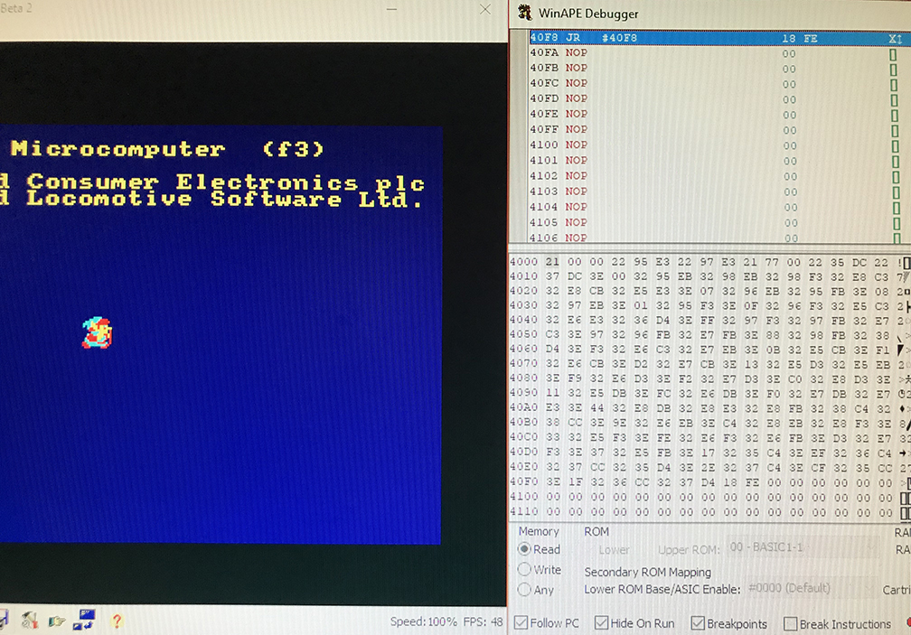Click memory dump row address 4090
This screenshot has width=911, height=635.
523,392
